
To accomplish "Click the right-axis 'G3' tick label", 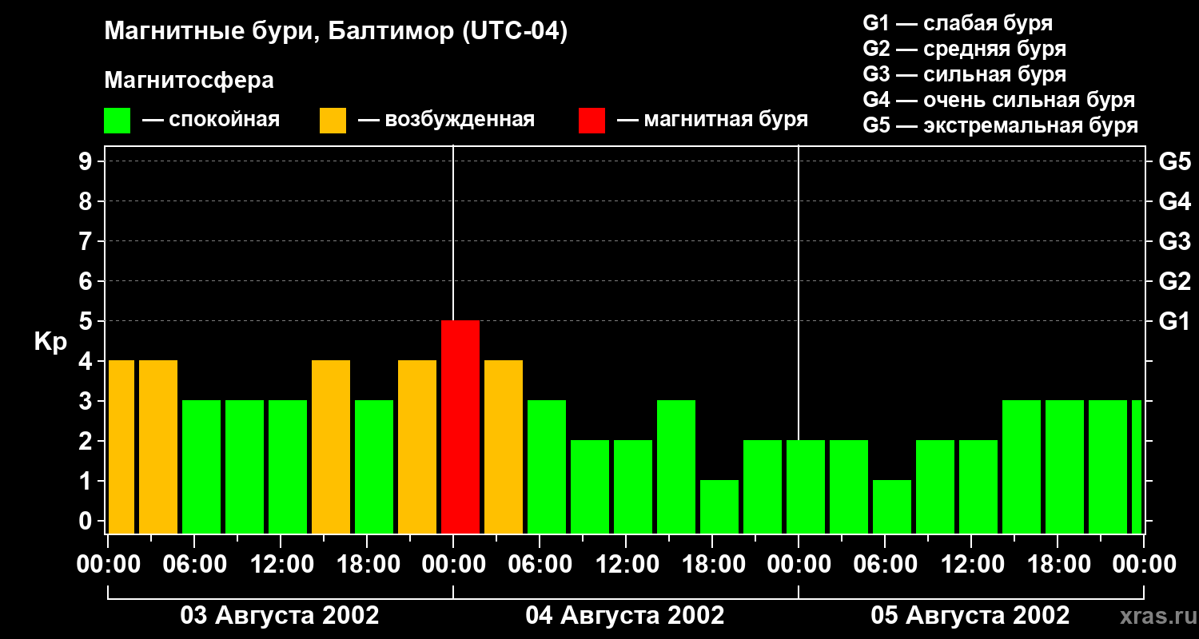I will pyautogui.click(x=1175, y=241).
